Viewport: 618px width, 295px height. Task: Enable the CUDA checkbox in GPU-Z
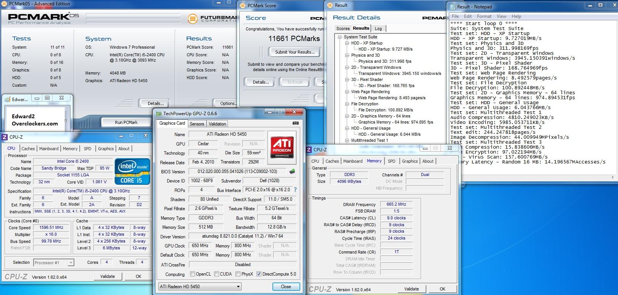216,274
